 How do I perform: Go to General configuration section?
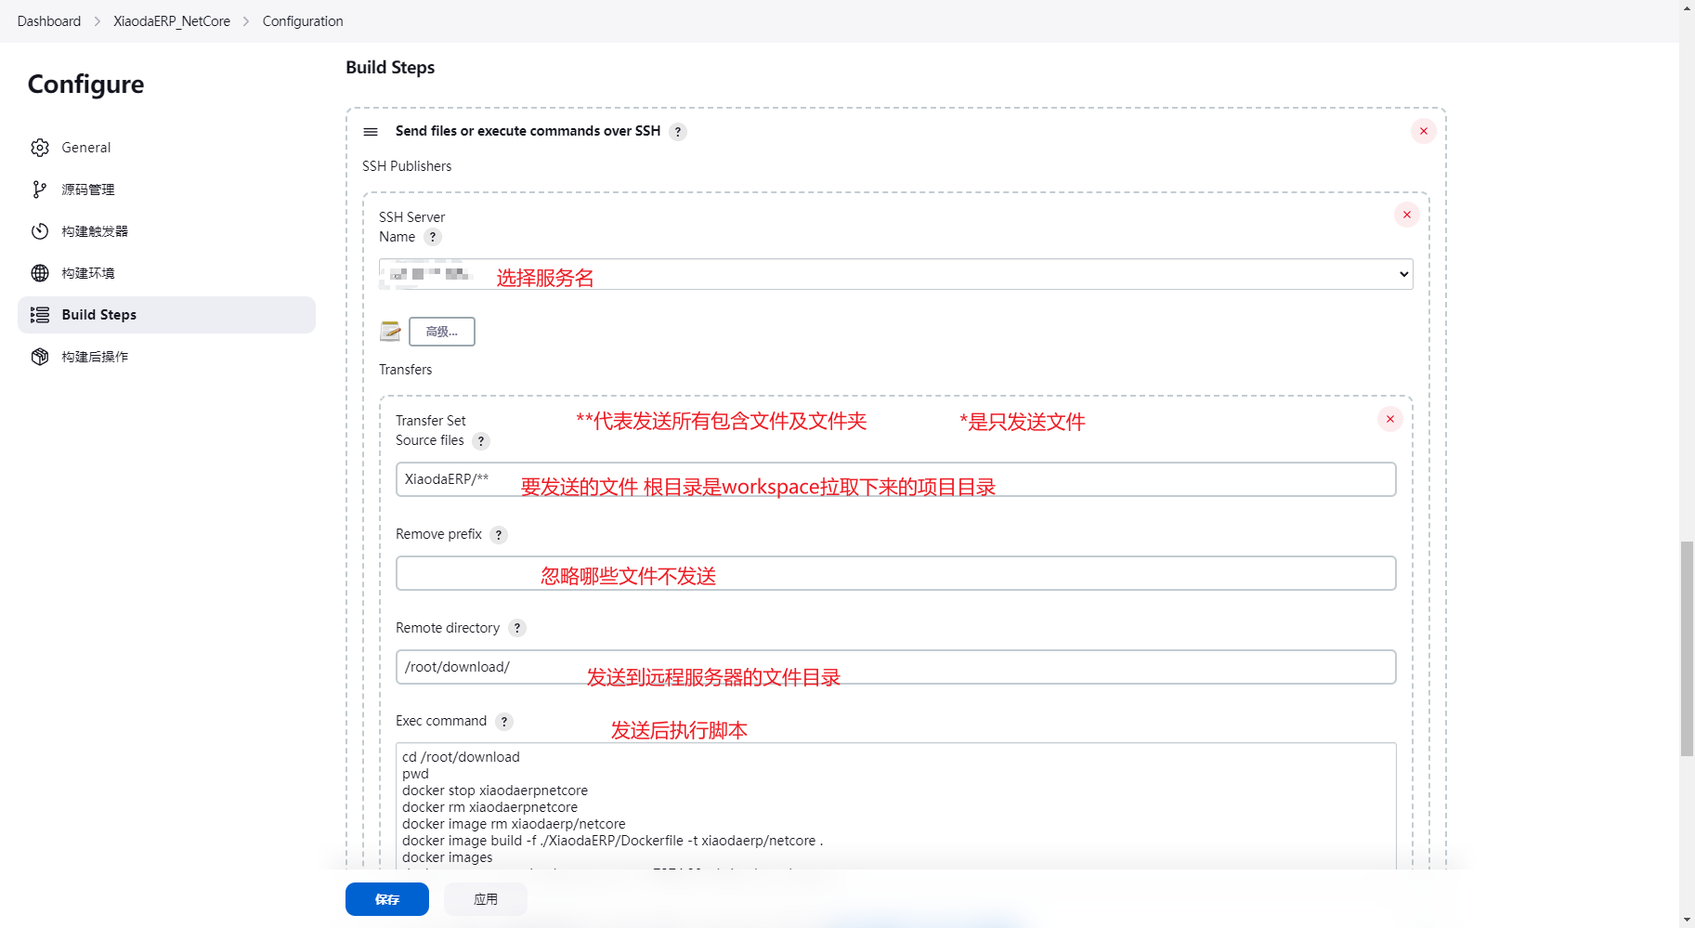coord(85,148)
